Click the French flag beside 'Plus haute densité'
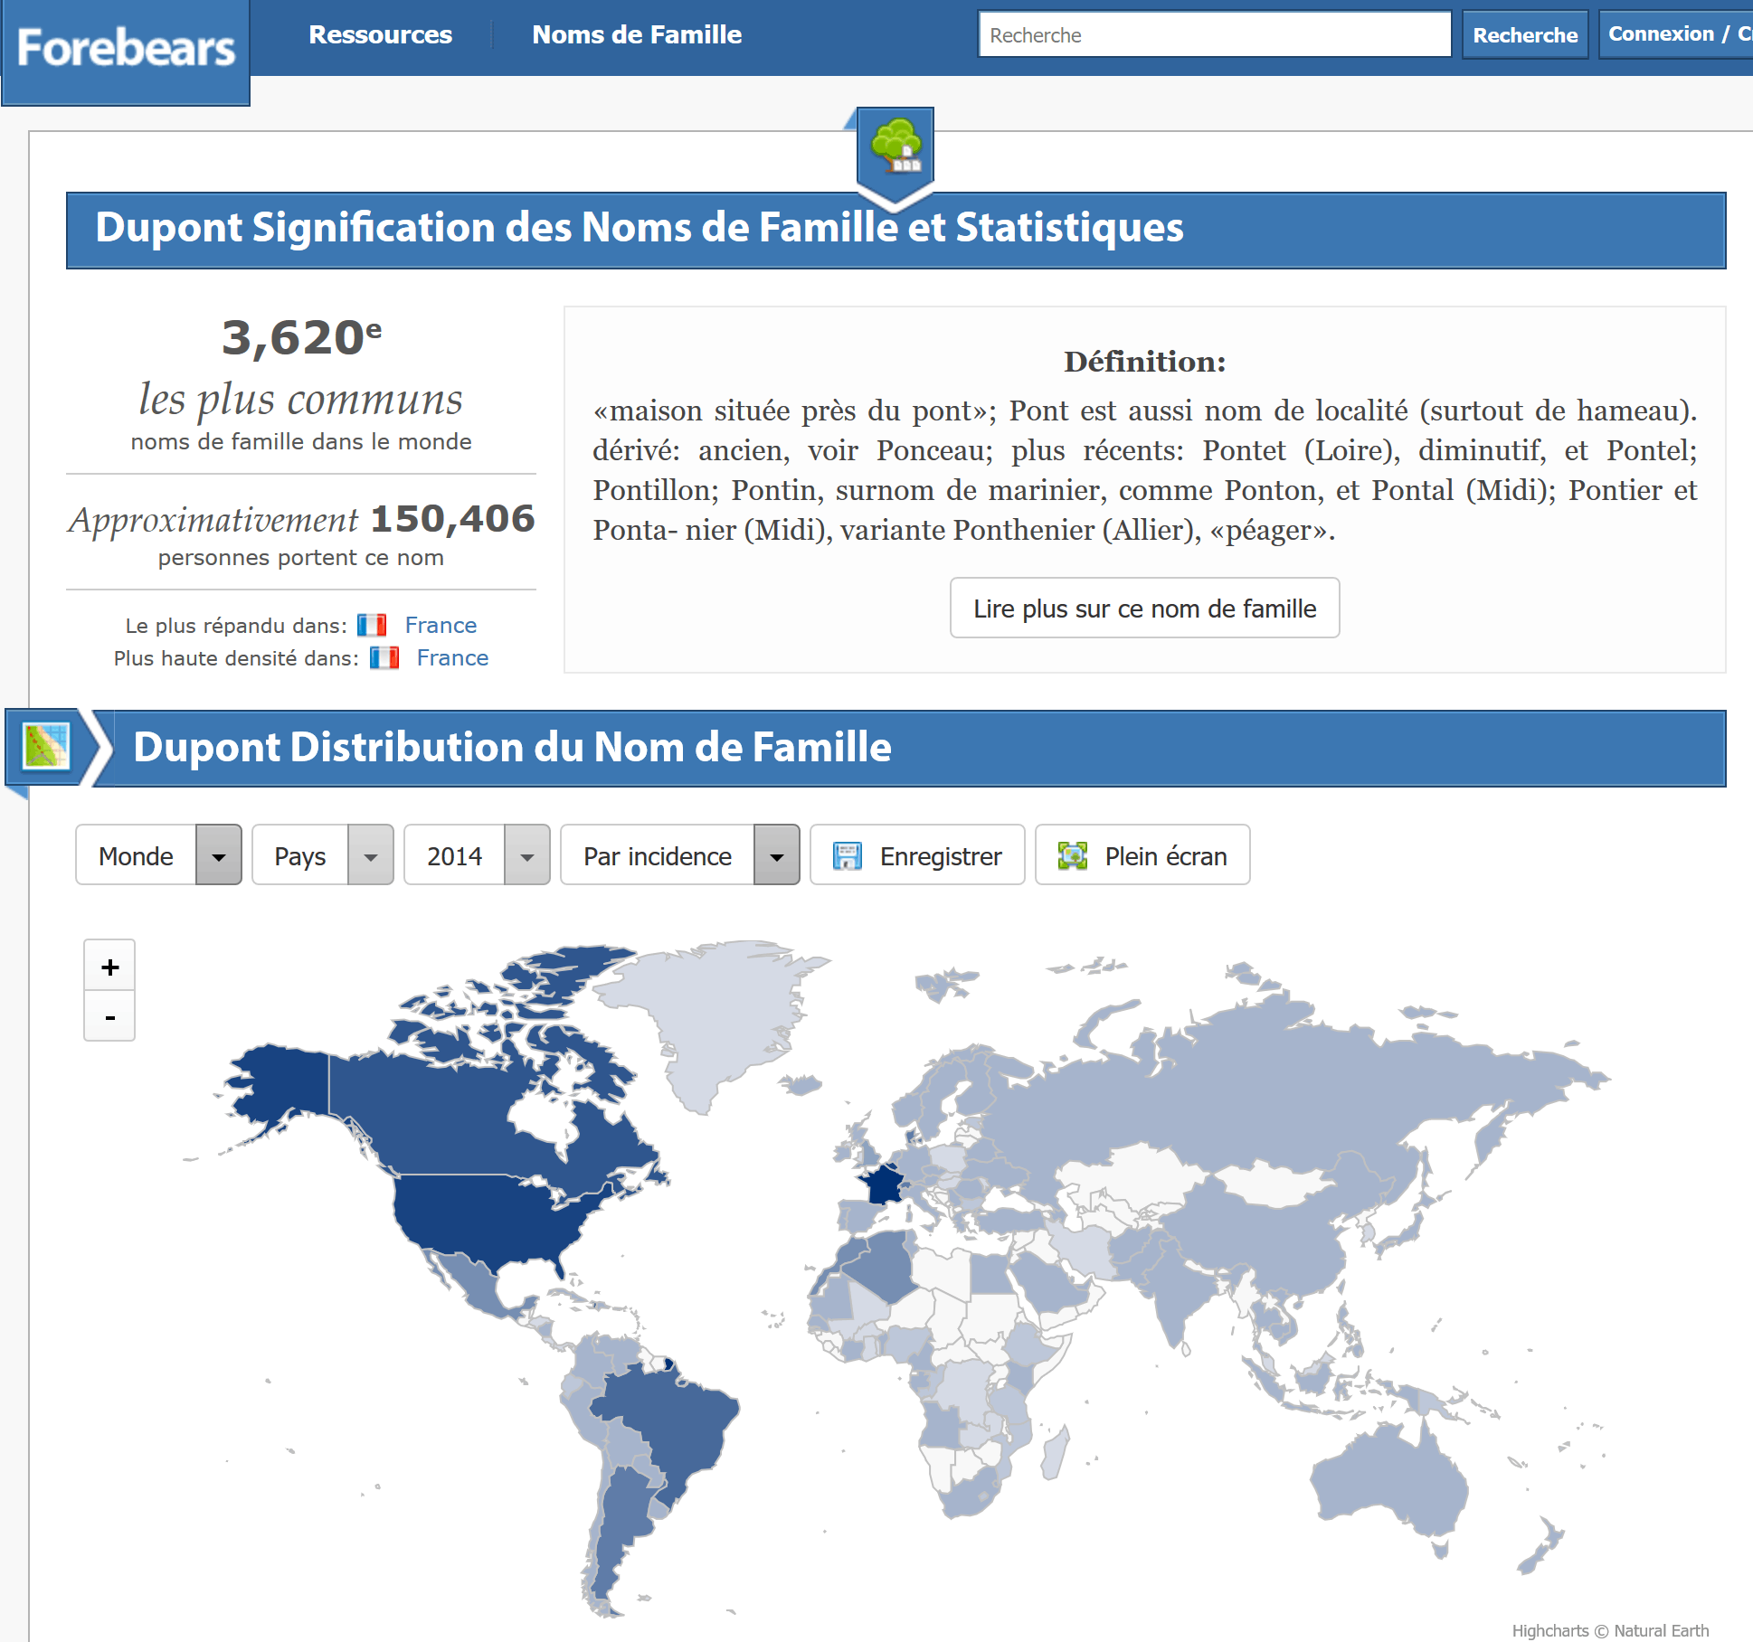 click(x=384, y=657)
